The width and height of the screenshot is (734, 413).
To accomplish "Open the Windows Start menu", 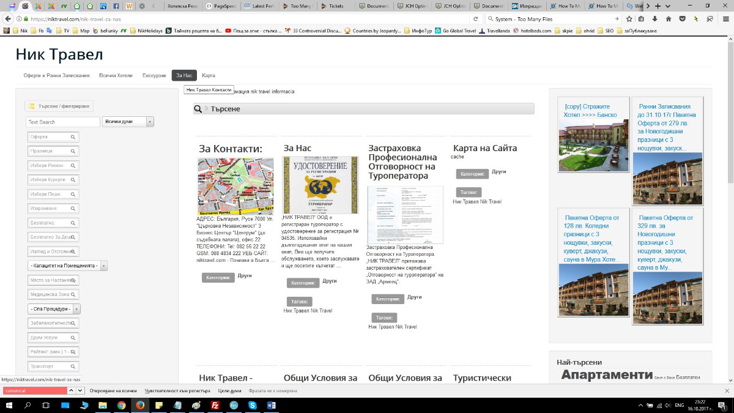I will [9, 405].
